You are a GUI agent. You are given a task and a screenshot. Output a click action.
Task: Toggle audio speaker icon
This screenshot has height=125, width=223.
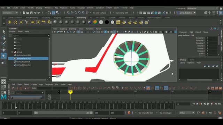pyautogui.click(x=210, y=113)
